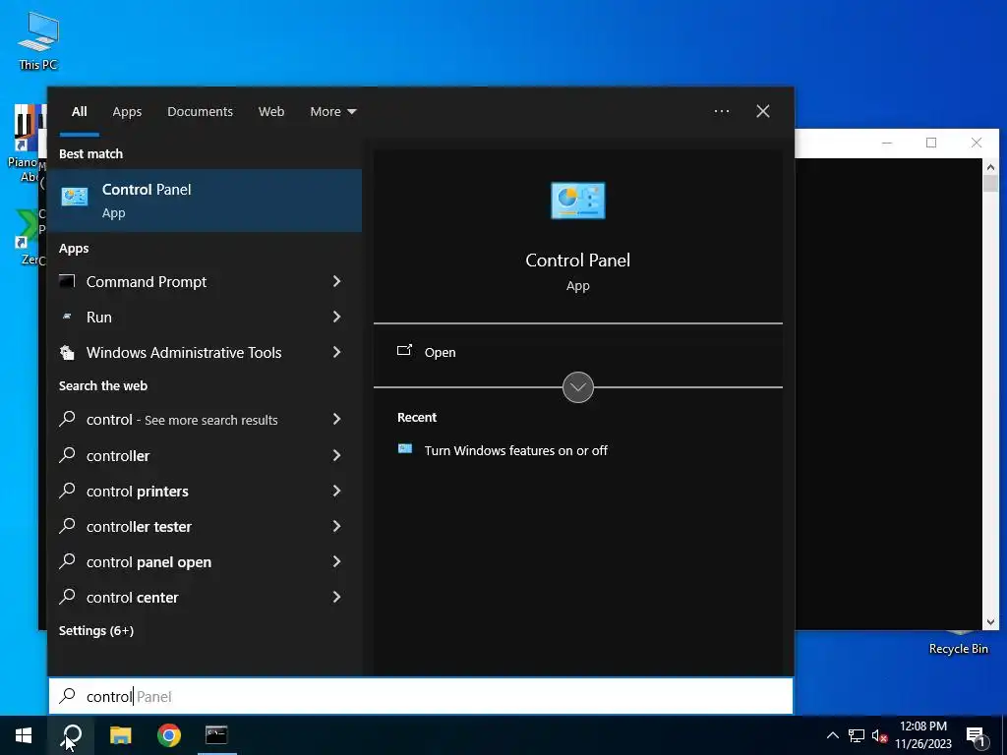Image resolution: width=1007 pixels, height=755 pixels.
Task: Open File Explorer from the taskbar
Action: coord(120,735)
